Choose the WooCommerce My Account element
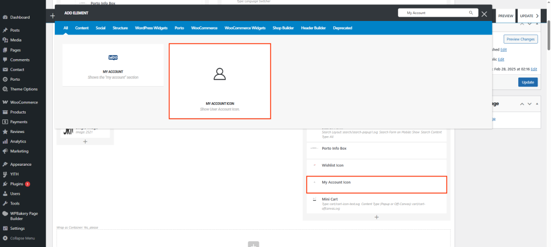551x247 pixels. 113,65
